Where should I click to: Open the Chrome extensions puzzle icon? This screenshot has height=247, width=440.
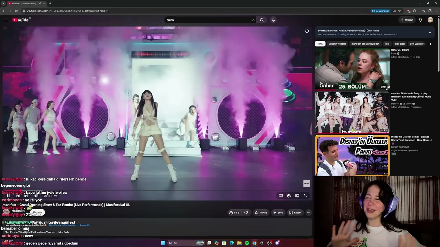(415, 11)
